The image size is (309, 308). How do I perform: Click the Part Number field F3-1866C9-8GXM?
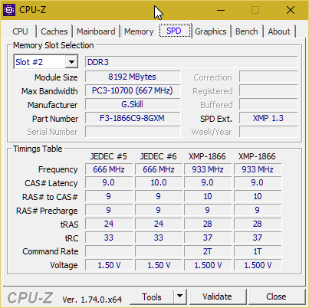pos(133,118)
